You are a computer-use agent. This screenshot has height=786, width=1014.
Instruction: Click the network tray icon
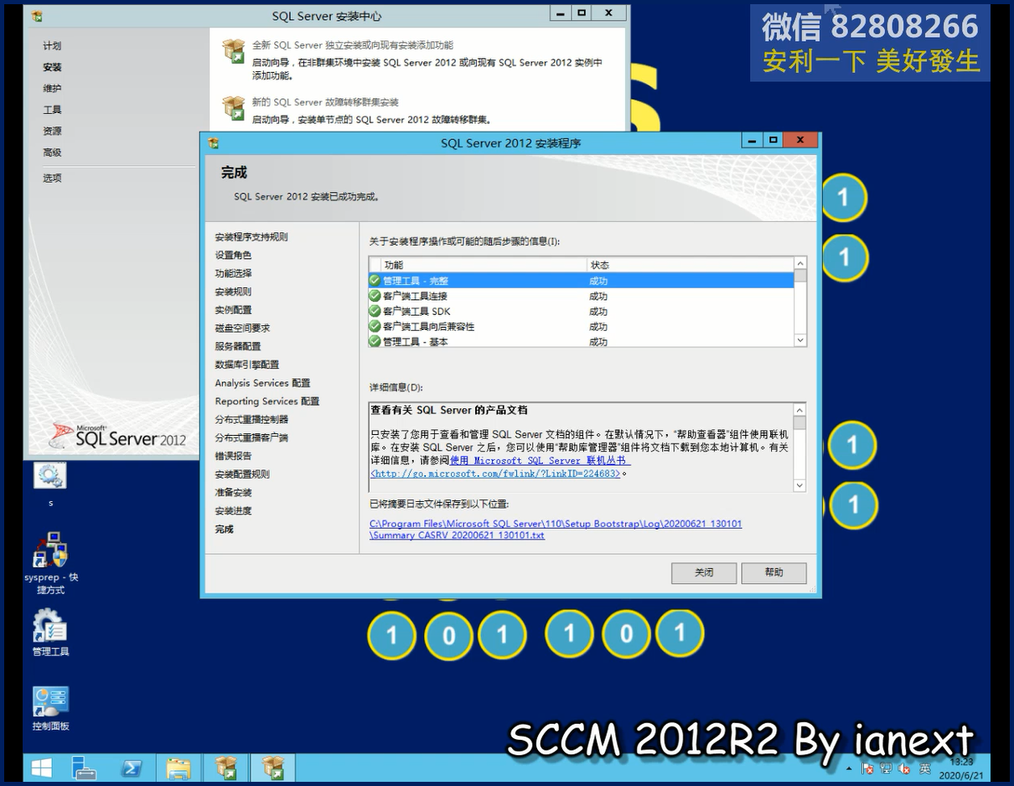[x=887, y=768]
